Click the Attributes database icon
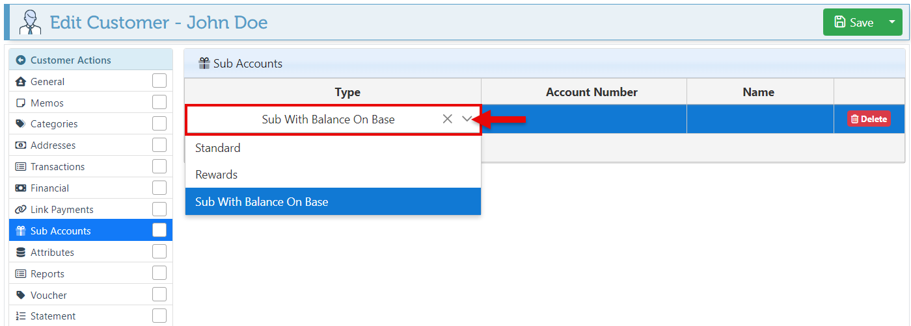Screen dimensions: 911x326 tap(20, 253)
